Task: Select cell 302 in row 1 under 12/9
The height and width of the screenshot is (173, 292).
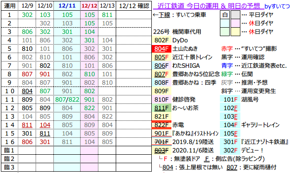Action: point(27,15)
